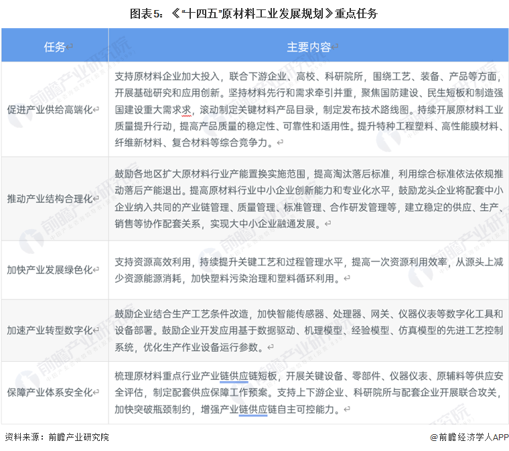Click the content cell starting 鼓励各地区扩大原材料行业

click(309, 199)
